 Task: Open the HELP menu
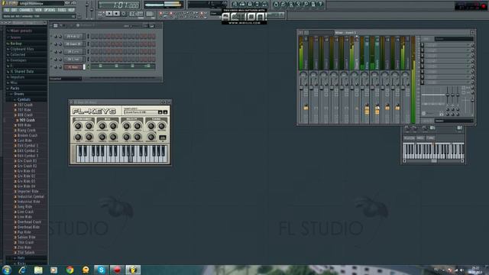point(71,10)
